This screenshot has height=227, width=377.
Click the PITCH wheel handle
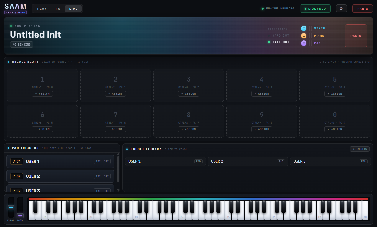(11, 207)
